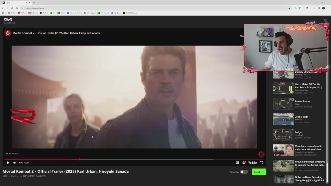Viewport: 331px width, 186px height.
Task: Click the green Next button
Action: pos(259,172)
